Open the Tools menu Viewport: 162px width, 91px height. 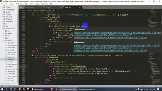[31, 4]
